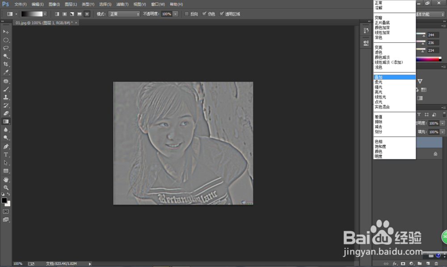Screen dimensions: 447x267
Task: Reset default foreground and background colors
Action: point(3,194)
